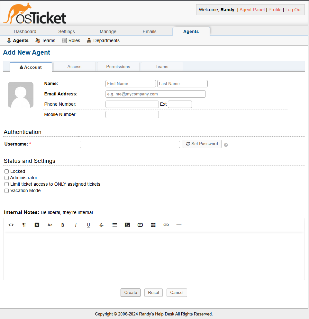Viewport: 309px width, 319px height.
Task: Insert link icon in editor toolbar
Action: [166, 225]
